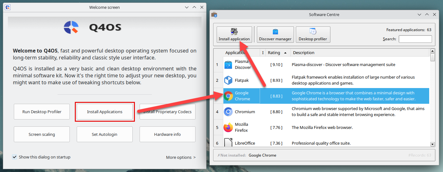Click the rating value 8.80

(x=276, y=112)
